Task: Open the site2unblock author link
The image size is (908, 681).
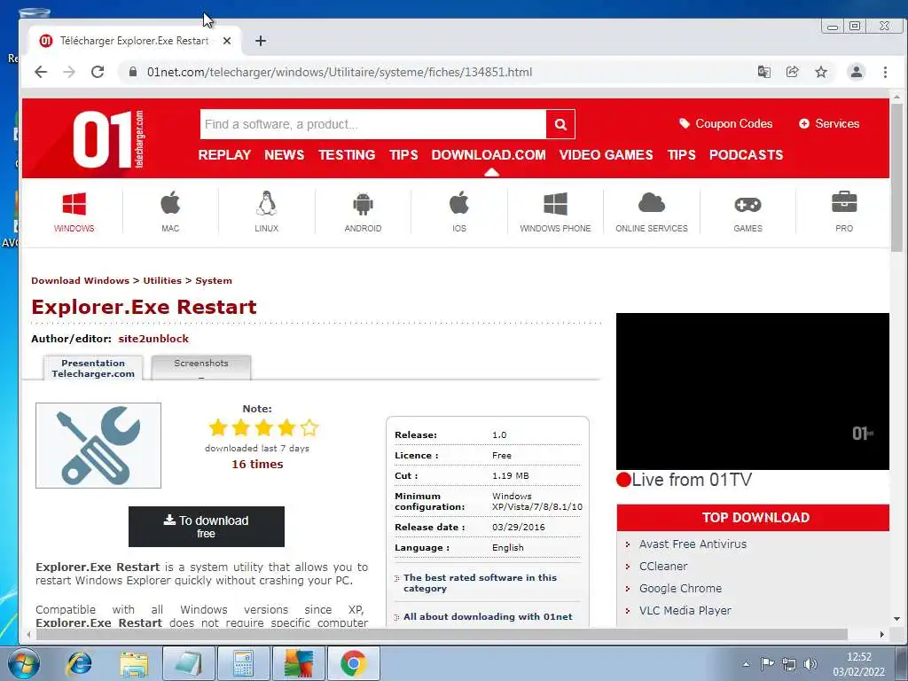Action: coord(153,339)
